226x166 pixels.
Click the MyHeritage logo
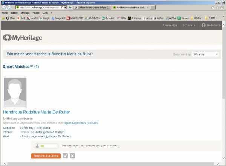point(22,38)
